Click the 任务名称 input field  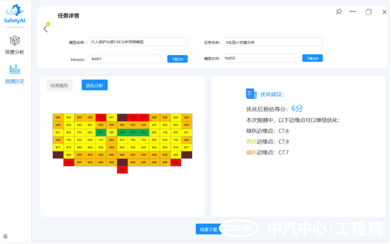(272, 42)
